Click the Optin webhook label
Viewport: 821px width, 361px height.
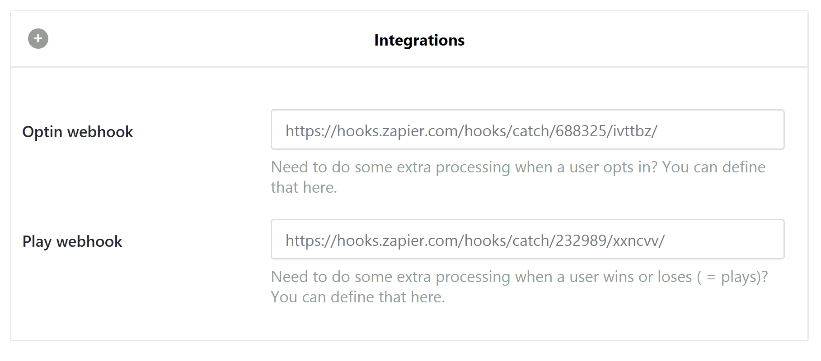[78, 132]
